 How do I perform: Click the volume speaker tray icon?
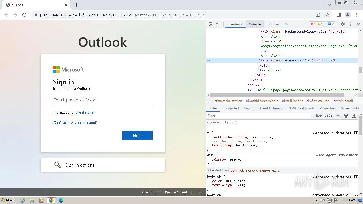[x=322, y=200]
